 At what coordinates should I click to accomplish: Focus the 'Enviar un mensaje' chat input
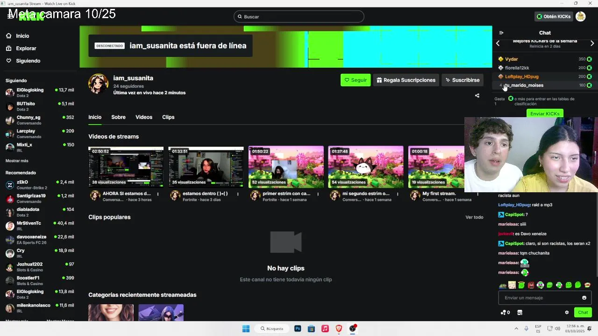click(545, 298)
